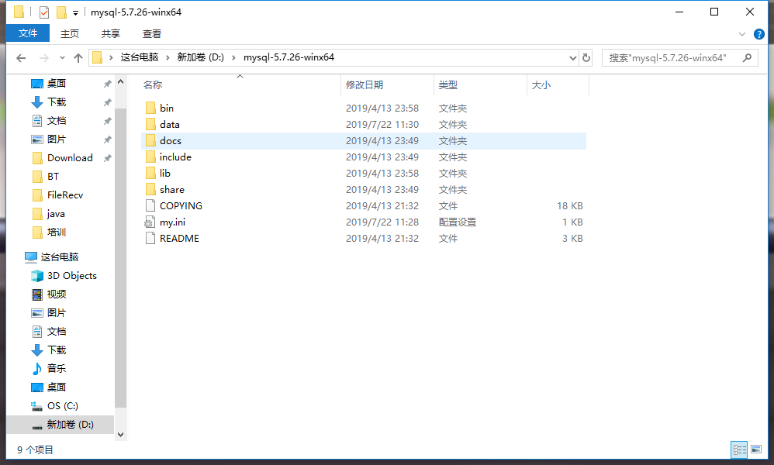
Task: Click the 18 KB size of COPYING
Action: [569, 205]
